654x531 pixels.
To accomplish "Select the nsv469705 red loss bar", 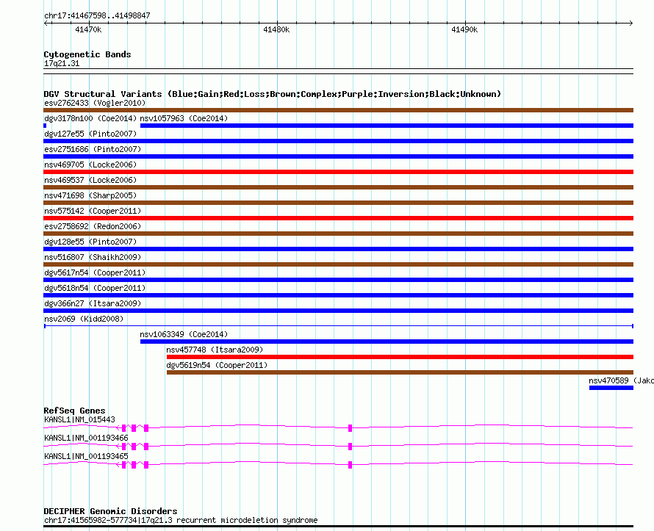I will (338, 172).
